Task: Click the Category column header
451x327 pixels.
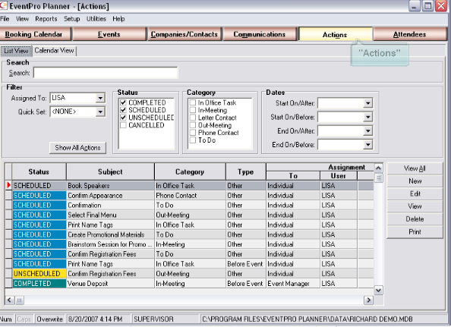Action: coord(190,171)
